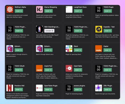Click the "LangChain Docs" title text
Viewport: 125px width, 104px height.
coord(80,7)
